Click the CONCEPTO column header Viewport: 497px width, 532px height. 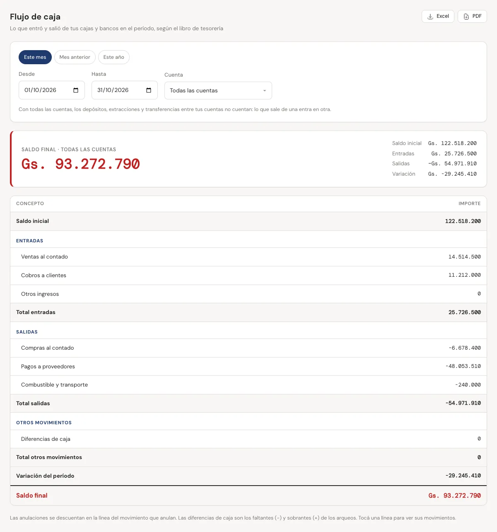point(30,203)
